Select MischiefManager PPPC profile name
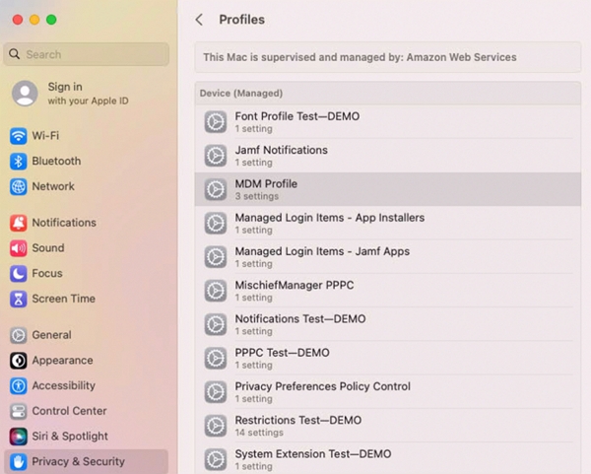591x474 pixels. (295, 285)
